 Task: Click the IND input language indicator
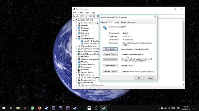(178, 108)
